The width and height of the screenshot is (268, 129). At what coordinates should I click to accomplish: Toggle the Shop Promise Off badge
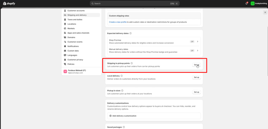[192, 41]
